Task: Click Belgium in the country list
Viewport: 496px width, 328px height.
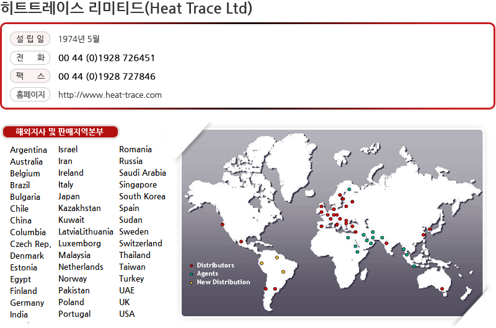Action: [25, 173]
